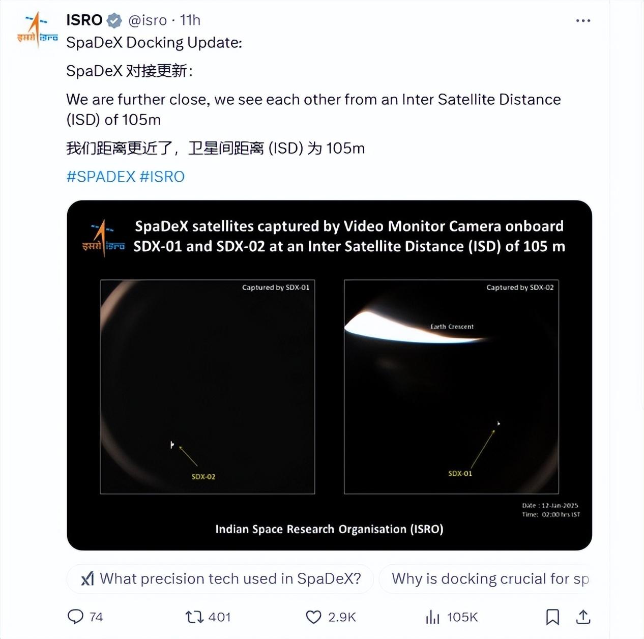Open the #SPADEX hashtag link
Viewport: 644px width, 639px height.
(101, 177)
